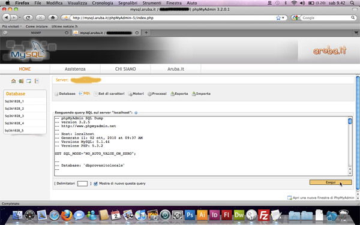The width and height of the screenshot is (360, 225).
Task: Open the Google search engine dropdown
Action: tap(295, 17)
